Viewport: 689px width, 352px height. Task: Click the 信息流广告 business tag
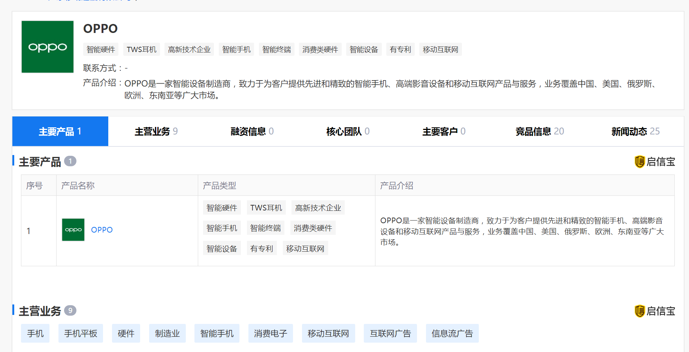(452, 333)
